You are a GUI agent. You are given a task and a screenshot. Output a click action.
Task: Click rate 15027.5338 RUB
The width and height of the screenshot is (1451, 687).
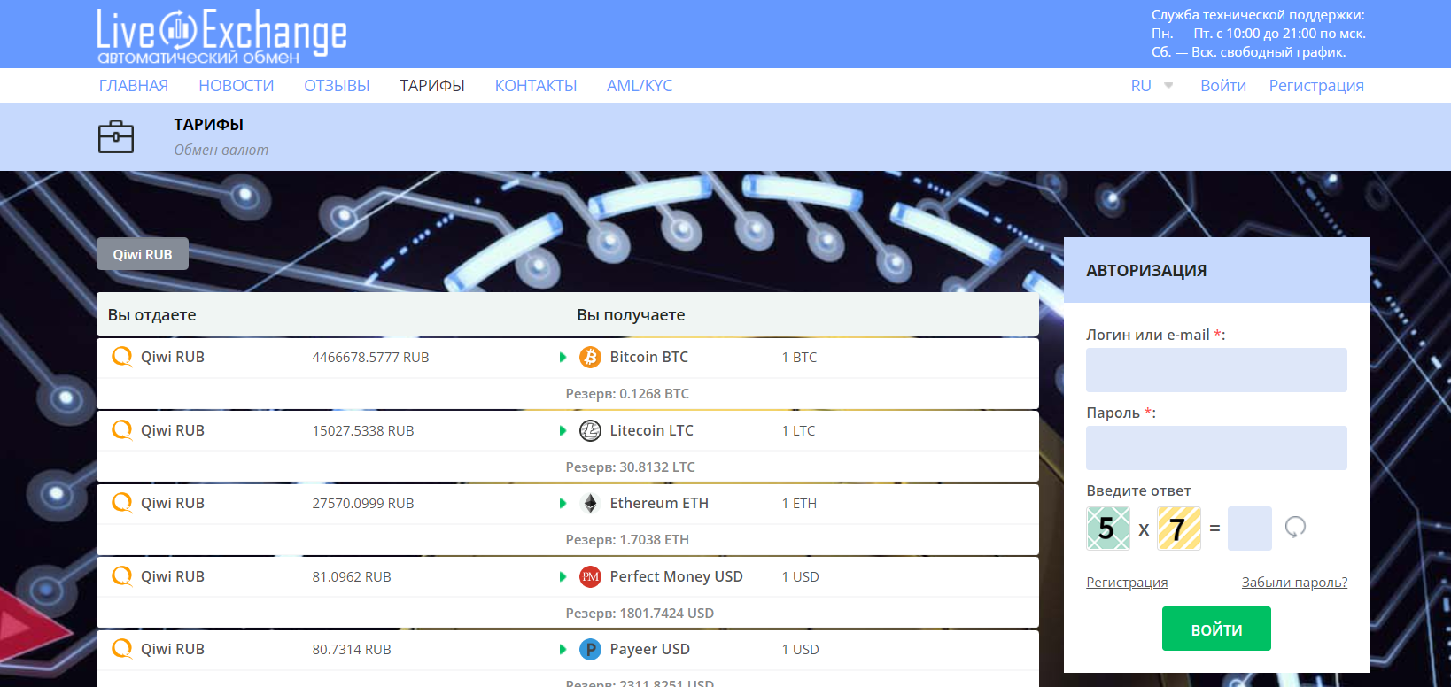(363, 431)
